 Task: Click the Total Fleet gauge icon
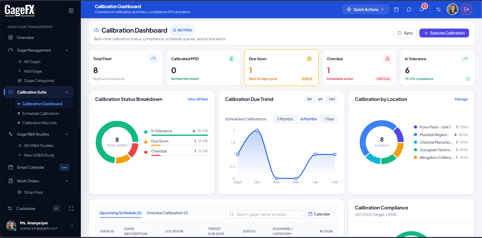[x=153, y=59]
